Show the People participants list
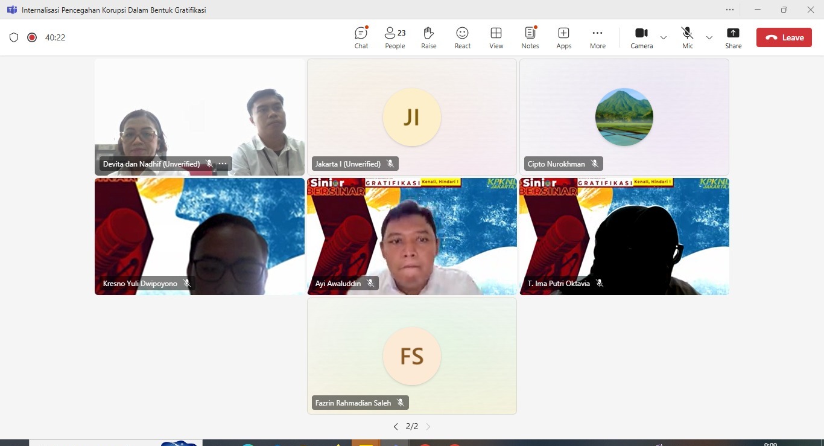Viewport: 824px width, 446px height. 395,37
